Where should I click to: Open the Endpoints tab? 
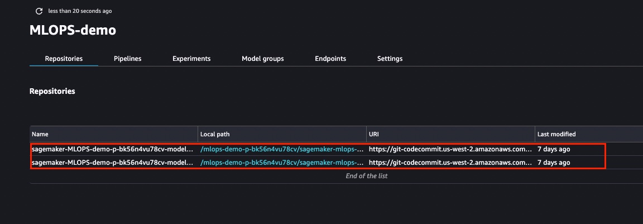pos(330,59)
